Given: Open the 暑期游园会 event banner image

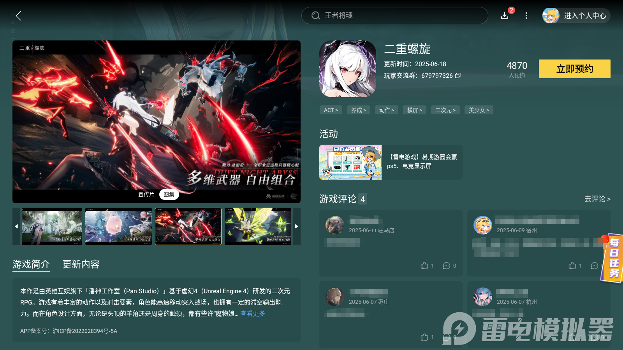Looking at the screenshot, I should (350, 162).
